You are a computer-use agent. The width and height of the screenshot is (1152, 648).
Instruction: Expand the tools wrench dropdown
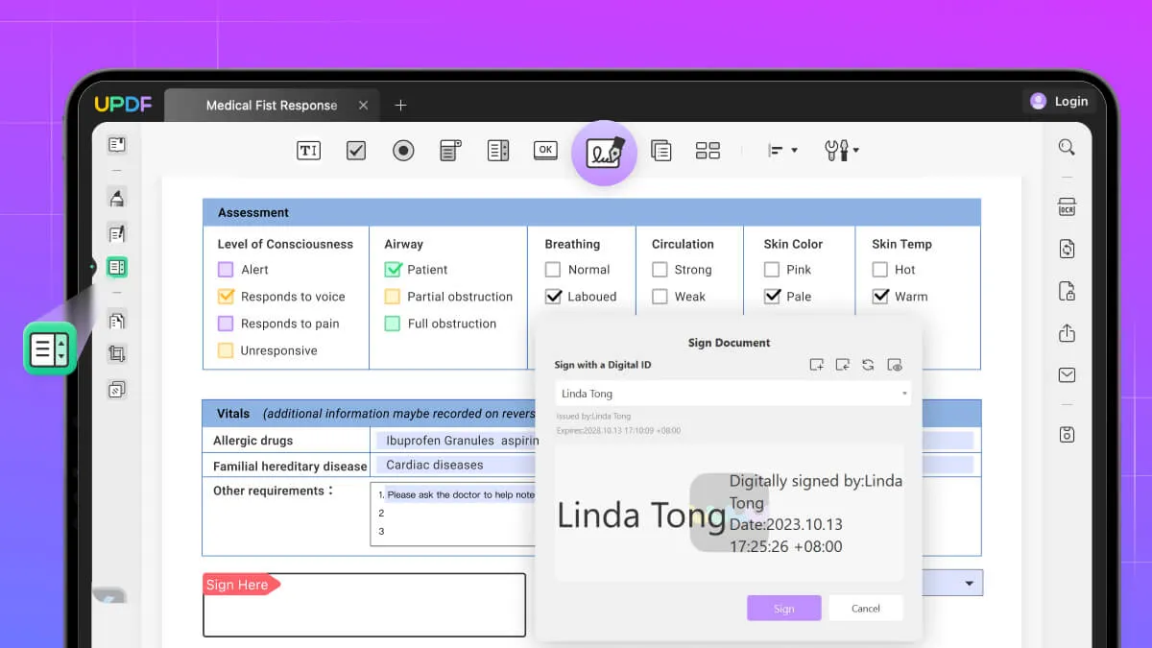click(x=841, y=151)
